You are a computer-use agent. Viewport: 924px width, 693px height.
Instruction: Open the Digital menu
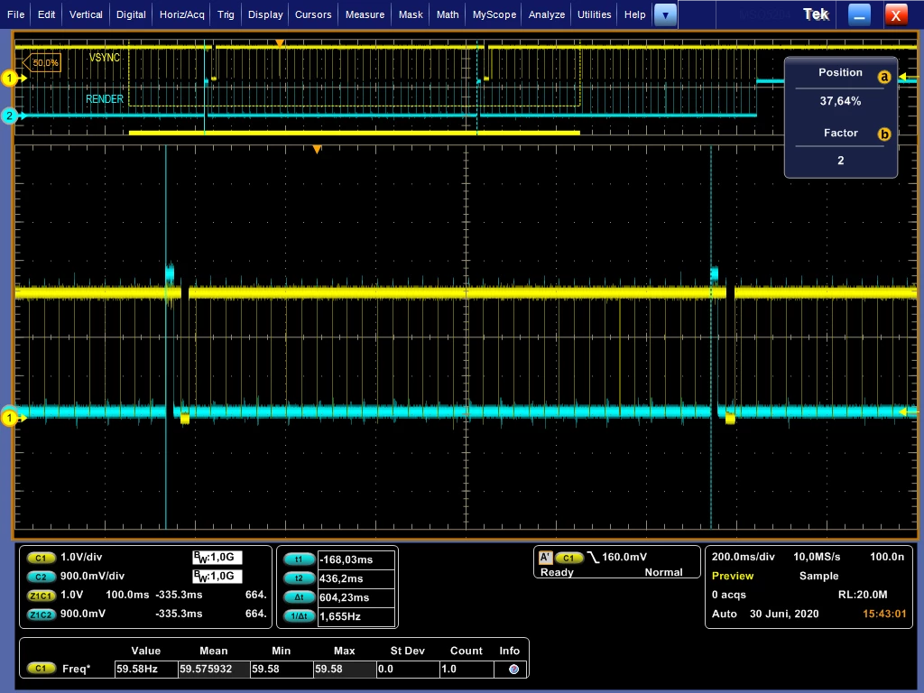pyautogui.click(x=131, y=14)
